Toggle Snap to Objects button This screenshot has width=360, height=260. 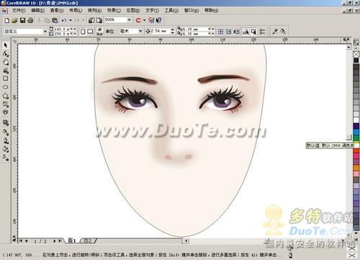pos(237,32)
